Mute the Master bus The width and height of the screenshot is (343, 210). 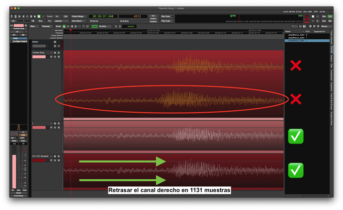[x=55, y=42]
